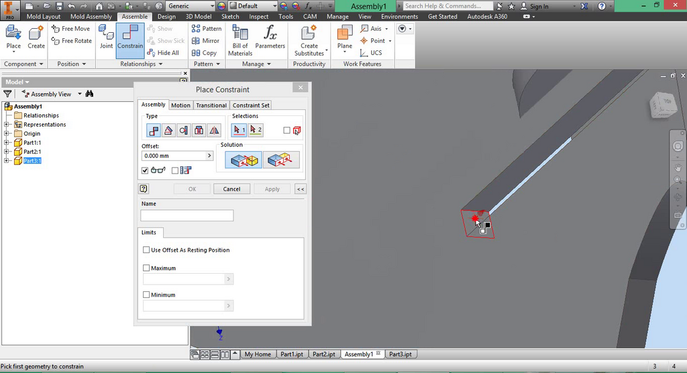
Task: Open the Offset value arrow menu
Action: (209, 156)
